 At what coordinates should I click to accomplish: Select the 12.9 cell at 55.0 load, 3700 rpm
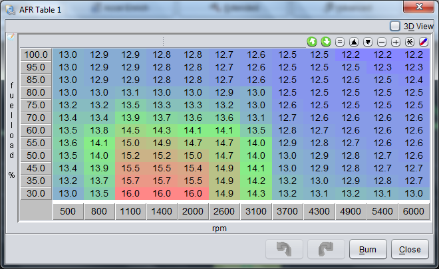(287, 143)
